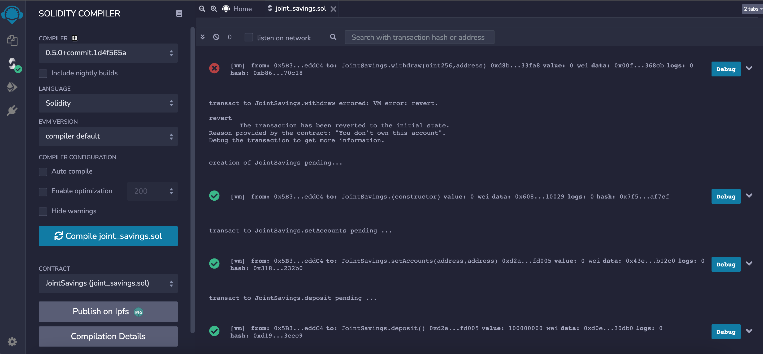The width and height of the screenshot is (763, 354).
Task: Expand the constructor transaction details chevron
Action: click(x=749, y=196)
